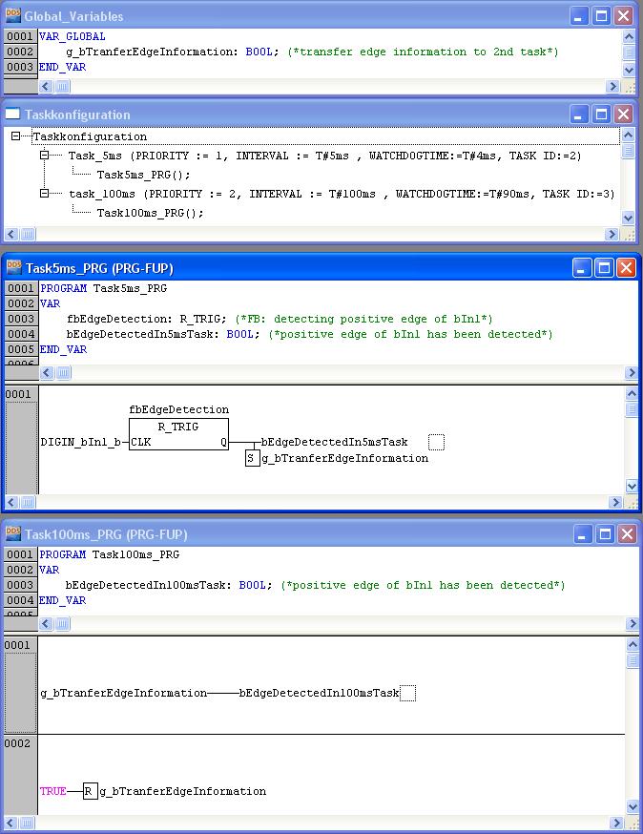The height and width of the screenshot is (834, 643).
Task: Select the Task5ms_PRG(); tree entry
Action: pyautogui.click(x=143, y=175)
